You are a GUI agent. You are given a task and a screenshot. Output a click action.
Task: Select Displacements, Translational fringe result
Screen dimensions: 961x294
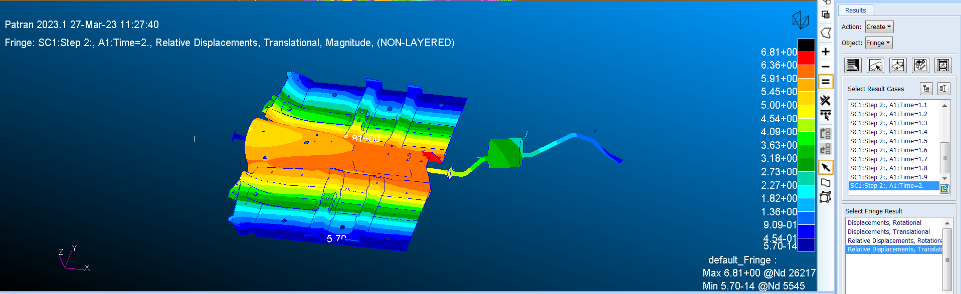click(888, 232)
